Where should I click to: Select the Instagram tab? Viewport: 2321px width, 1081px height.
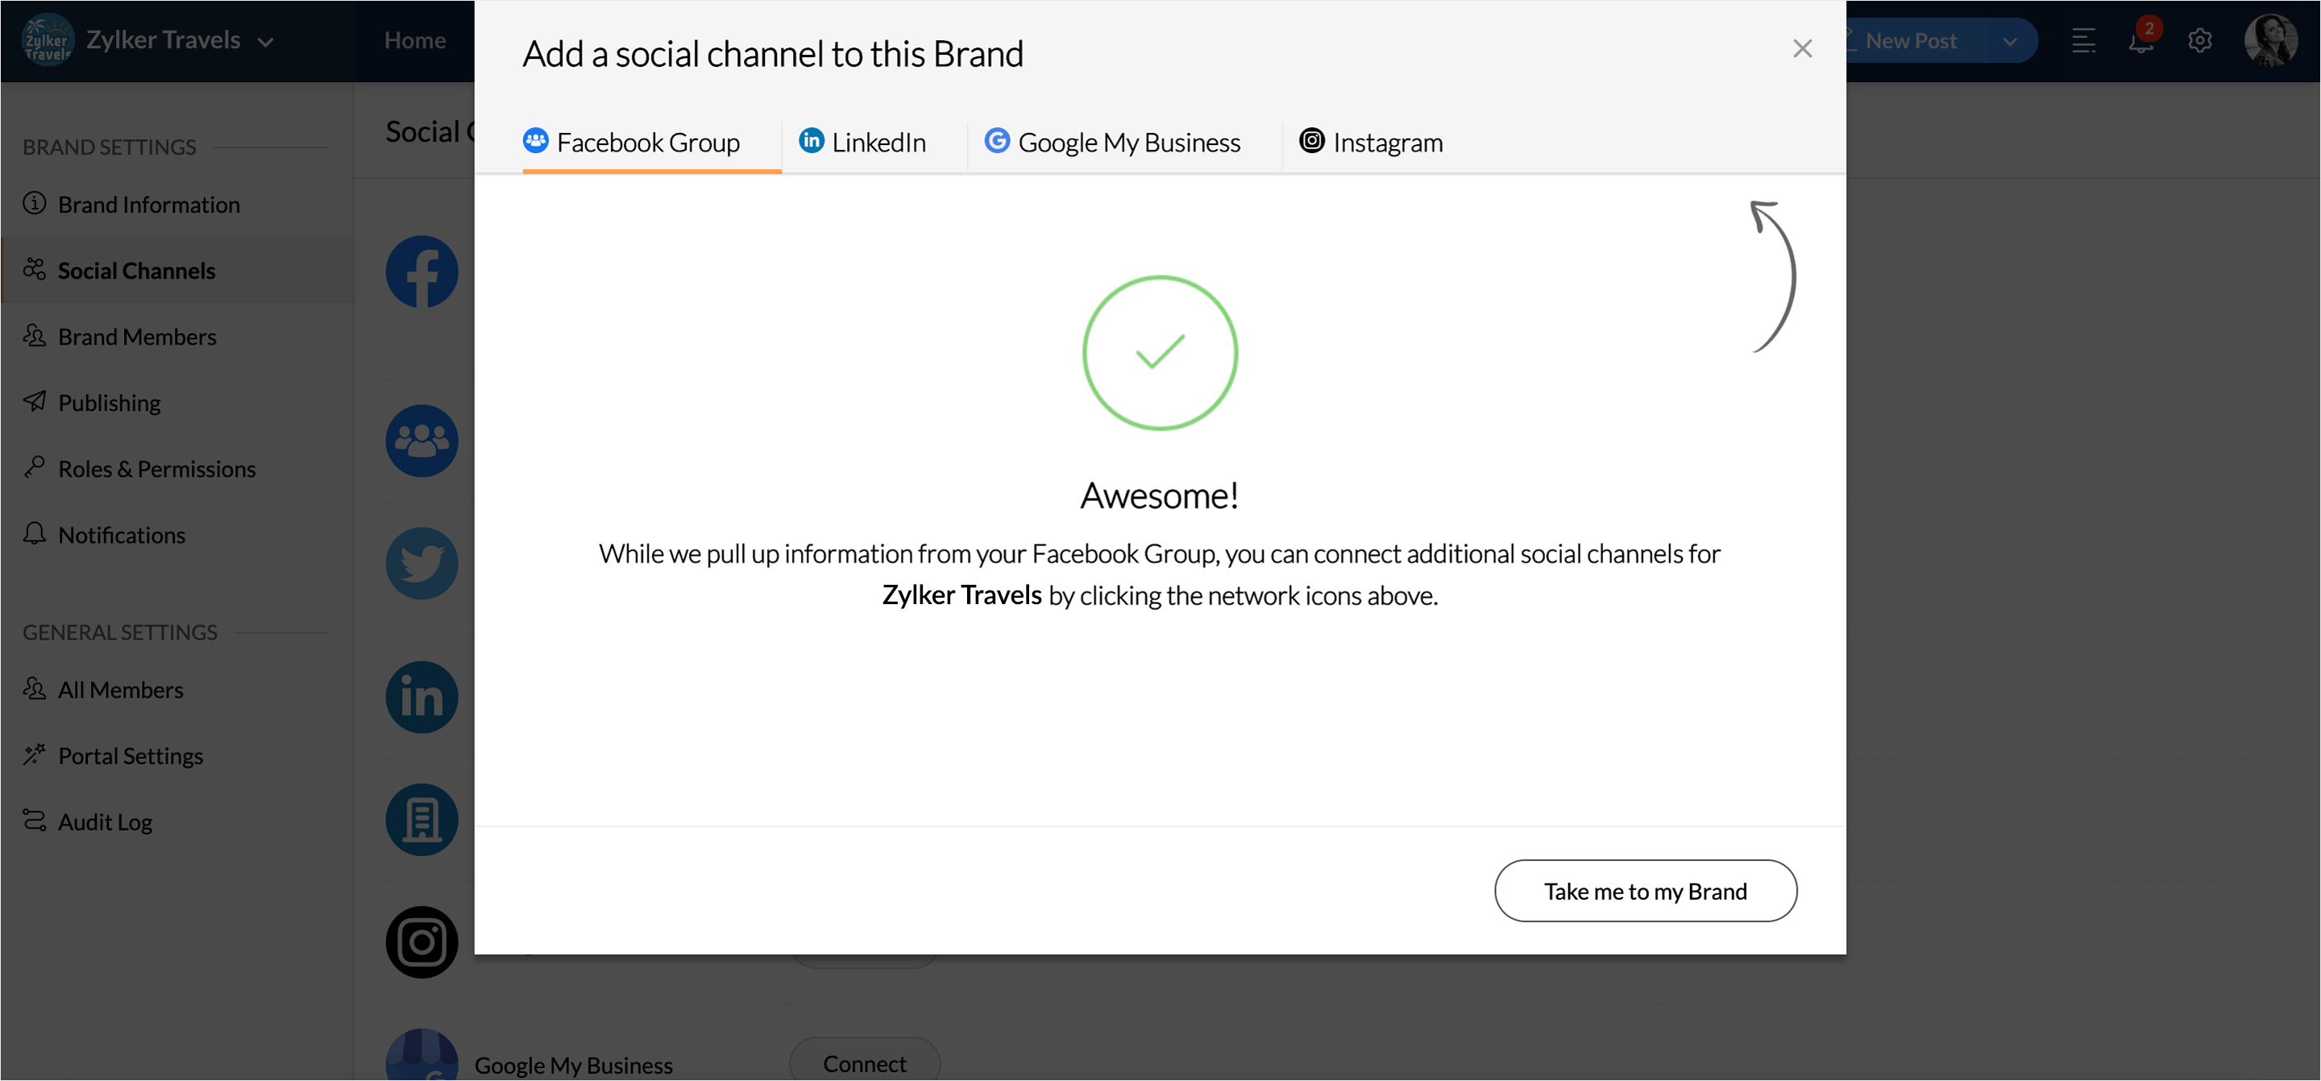tap(1370, 143)
